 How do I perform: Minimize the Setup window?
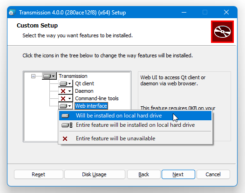184,13
